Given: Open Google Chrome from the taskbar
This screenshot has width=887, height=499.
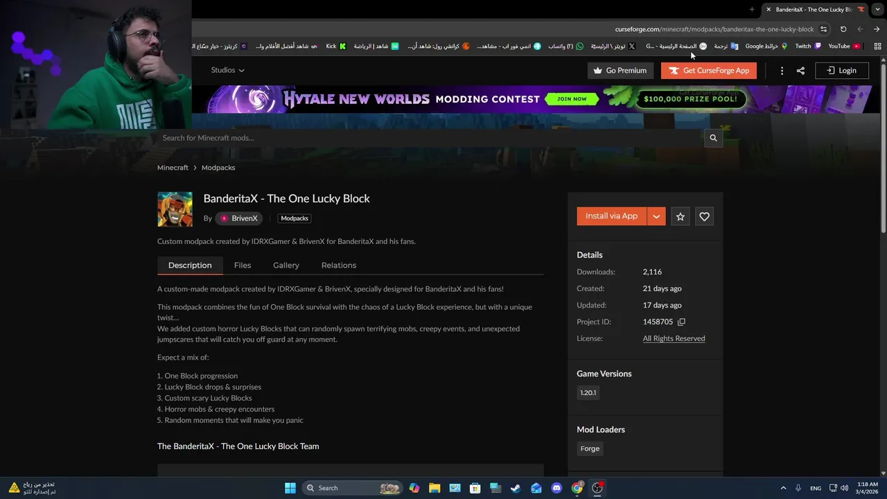Looking at the screenshot, I should [577, 488].
